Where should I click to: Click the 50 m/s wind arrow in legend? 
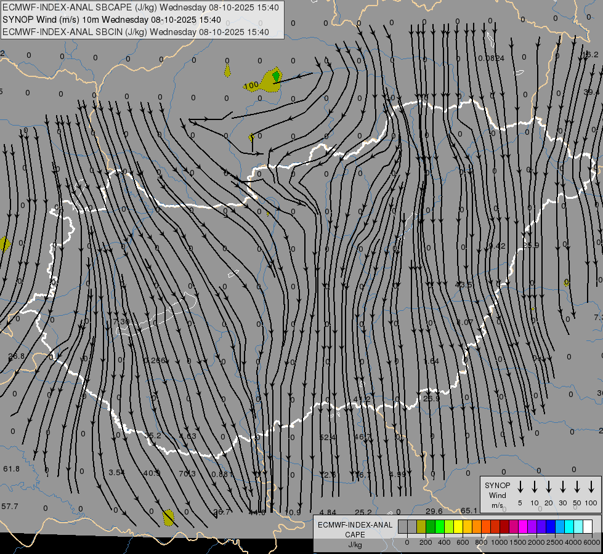[577, 487]
